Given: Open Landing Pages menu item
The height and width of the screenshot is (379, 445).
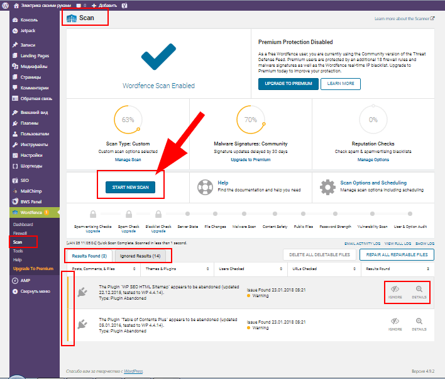Looking at the screenshot, I should [35, 56].
